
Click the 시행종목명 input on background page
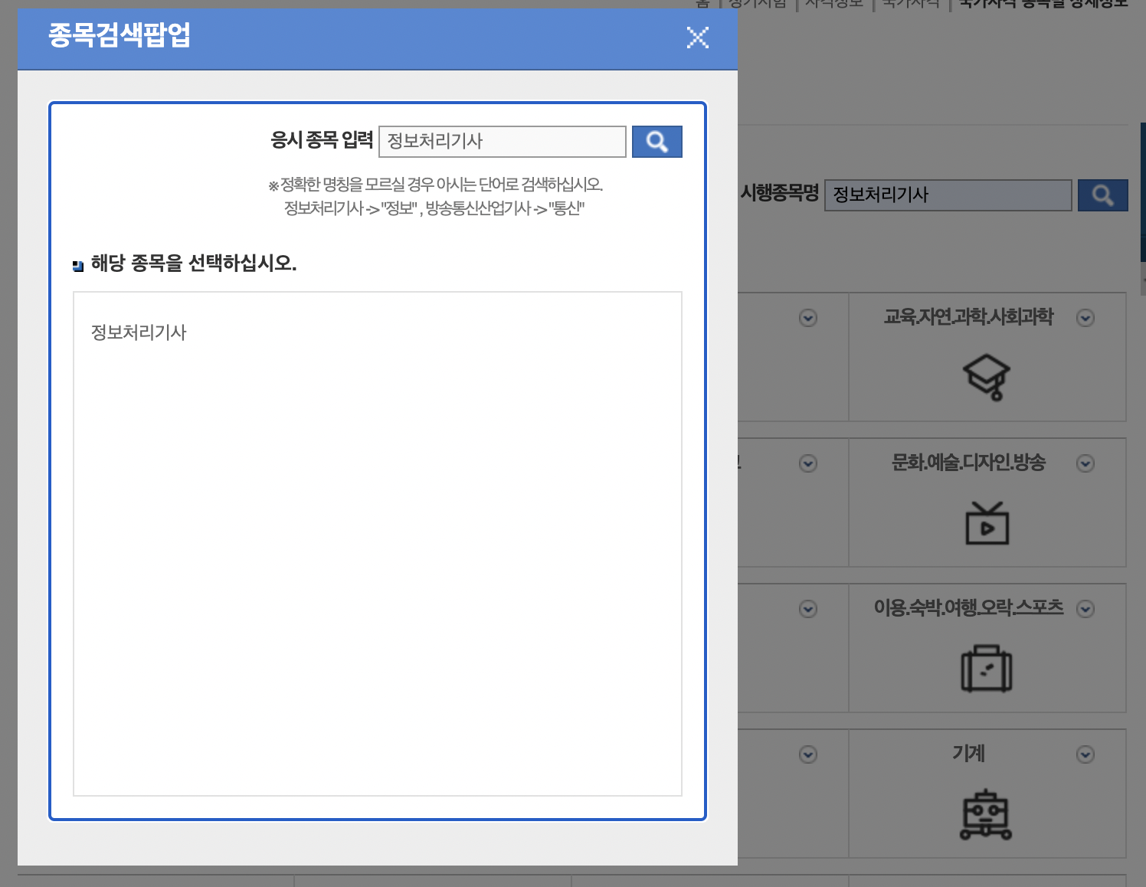[948, 195]
